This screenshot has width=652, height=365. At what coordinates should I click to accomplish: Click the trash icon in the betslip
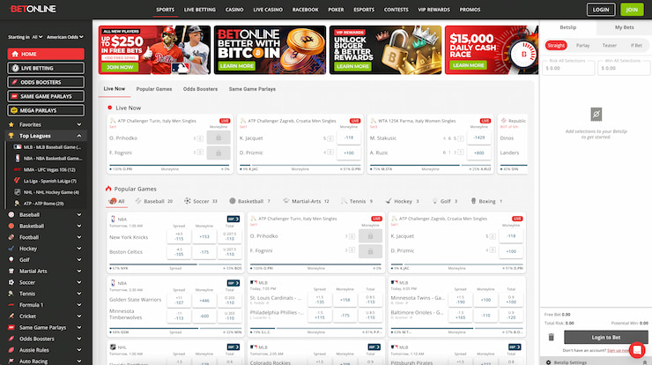click(552, 337)
